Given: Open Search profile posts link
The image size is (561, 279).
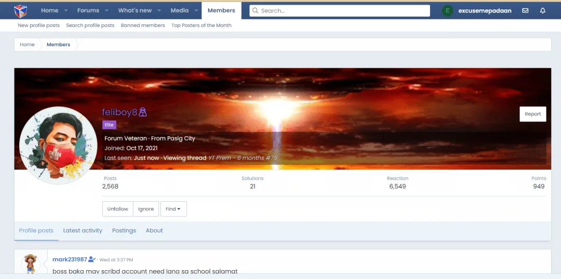Looking at the screenshot, I should [90, 25].
